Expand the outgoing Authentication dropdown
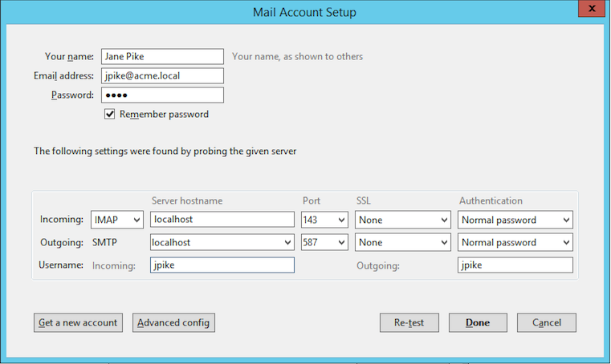The image size is (611, 364). coord(515,242)
